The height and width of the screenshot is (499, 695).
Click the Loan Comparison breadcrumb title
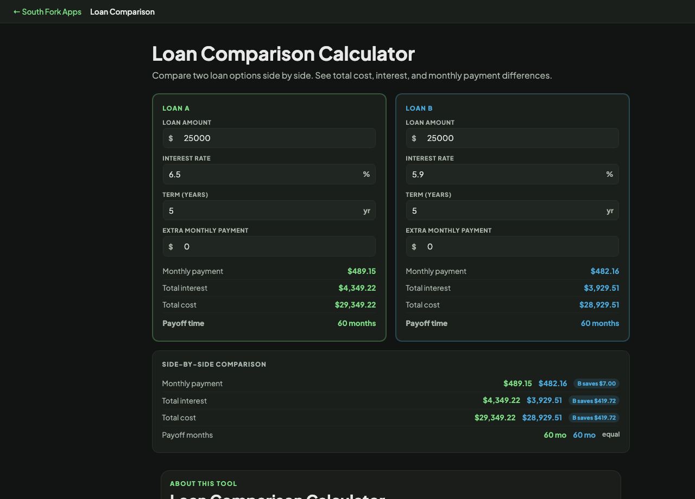pos(122,11)
